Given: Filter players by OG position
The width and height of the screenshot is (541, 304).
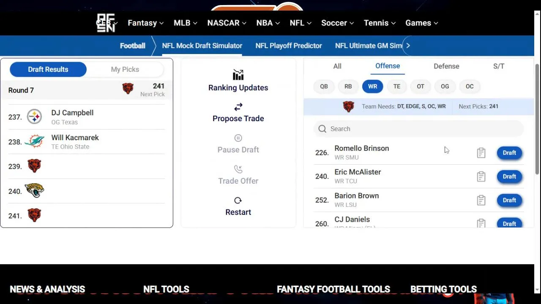Looking at the screenshot, I should [445, 86].
